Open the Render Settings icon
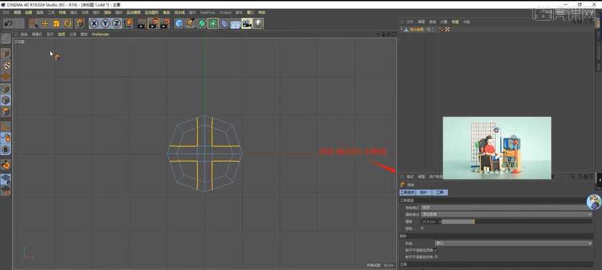Viewport: 602px width, 270px height. (x=165, y=24)
